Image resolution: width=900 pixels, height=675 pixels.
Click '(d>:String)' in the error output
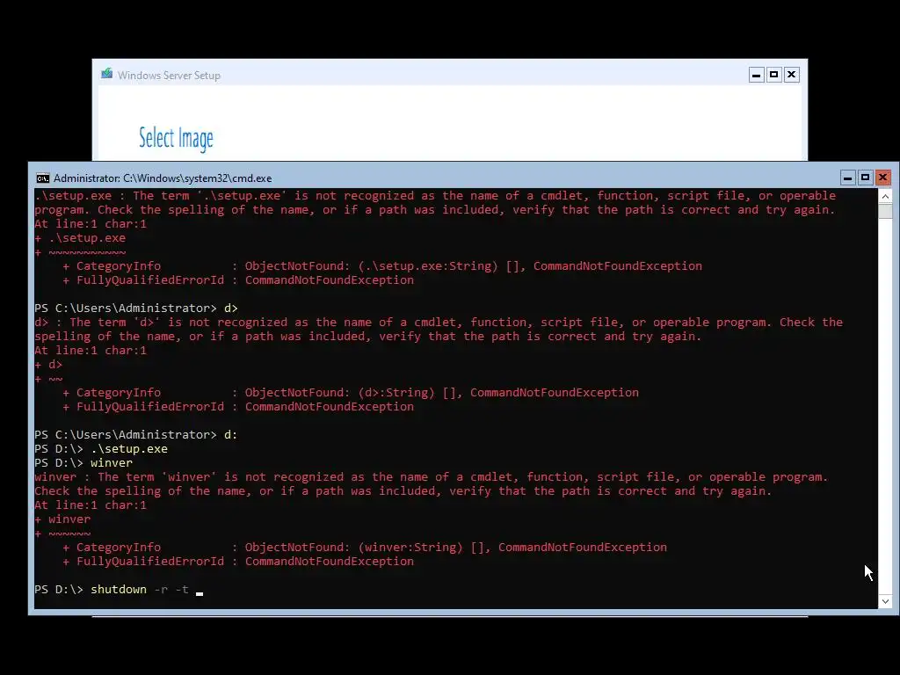click(396, 393)
